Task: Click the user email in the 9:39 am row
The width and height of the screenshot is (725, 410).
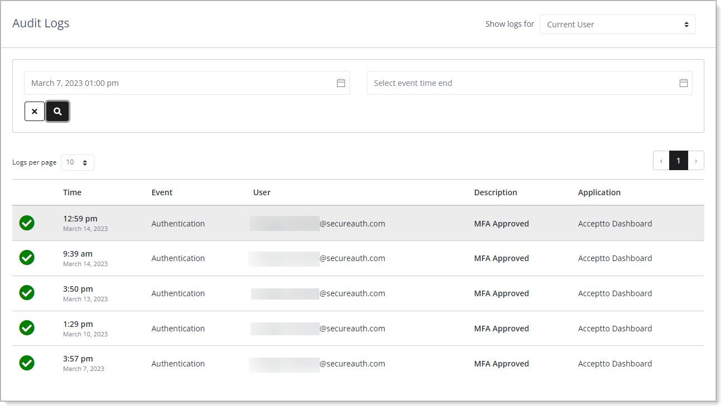Action: (318, 258)
